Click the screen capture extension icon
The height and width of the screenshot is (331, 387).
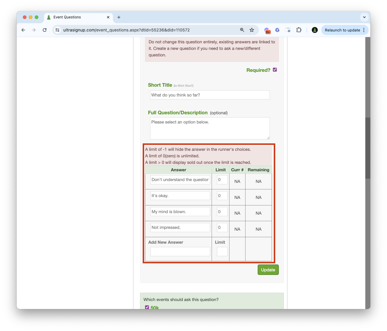(288, 30)
